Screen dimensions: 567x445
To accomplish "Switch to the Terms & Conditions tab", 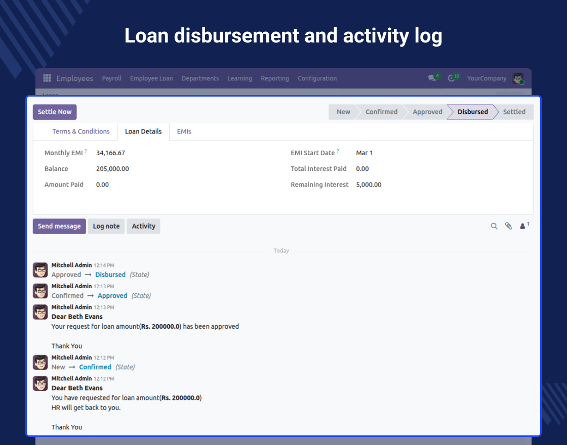I will (80, 131).
